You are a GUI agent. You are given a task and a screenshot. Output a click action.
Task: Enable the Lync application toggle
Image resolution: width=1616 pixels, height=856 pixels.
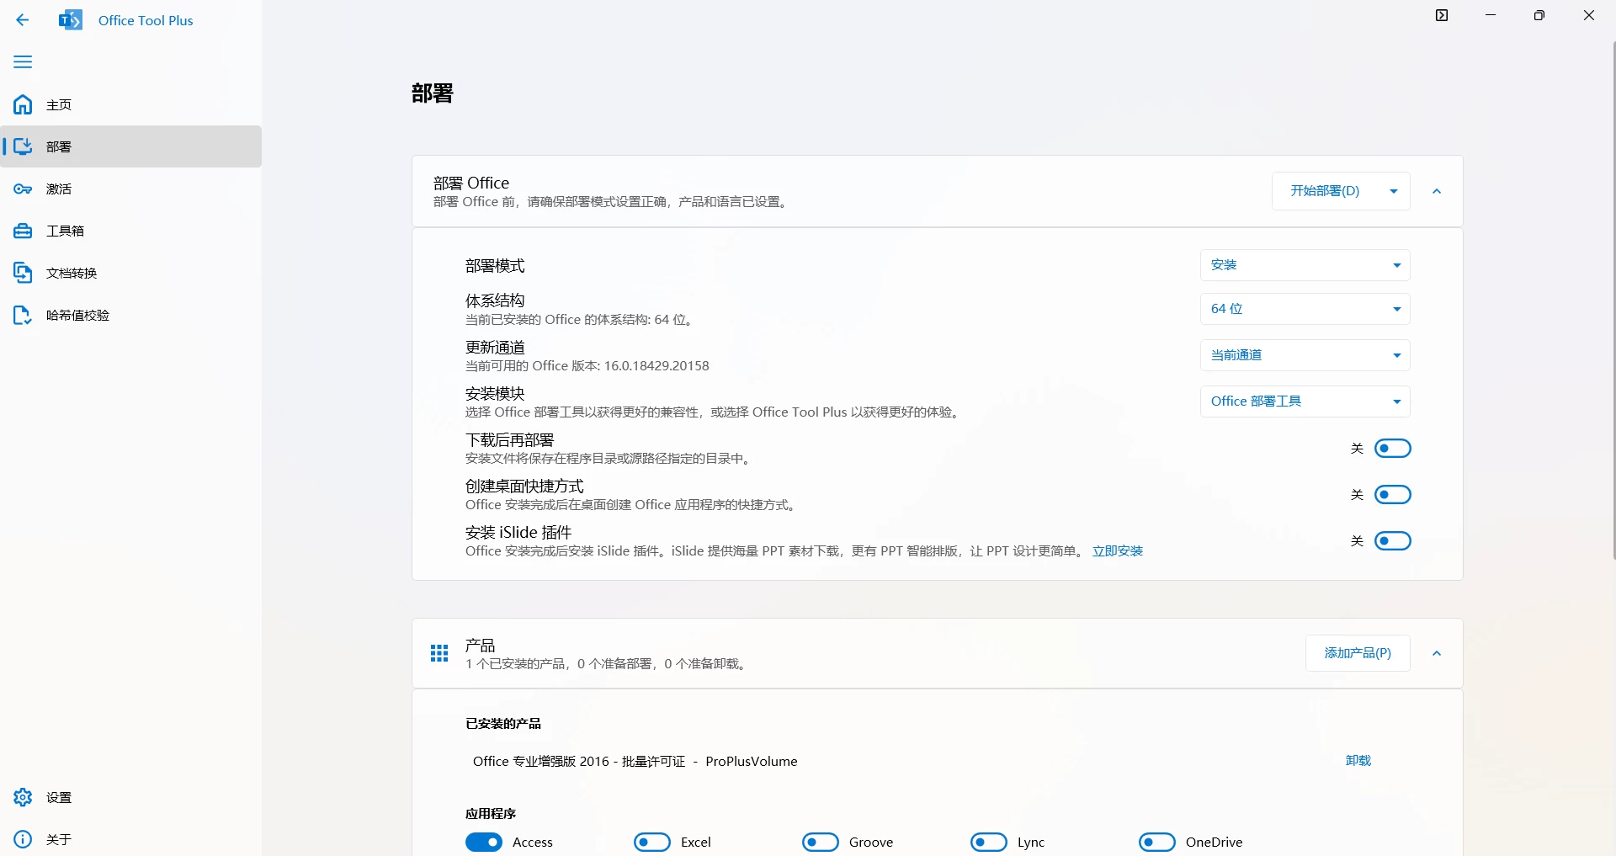click(989, 843)
